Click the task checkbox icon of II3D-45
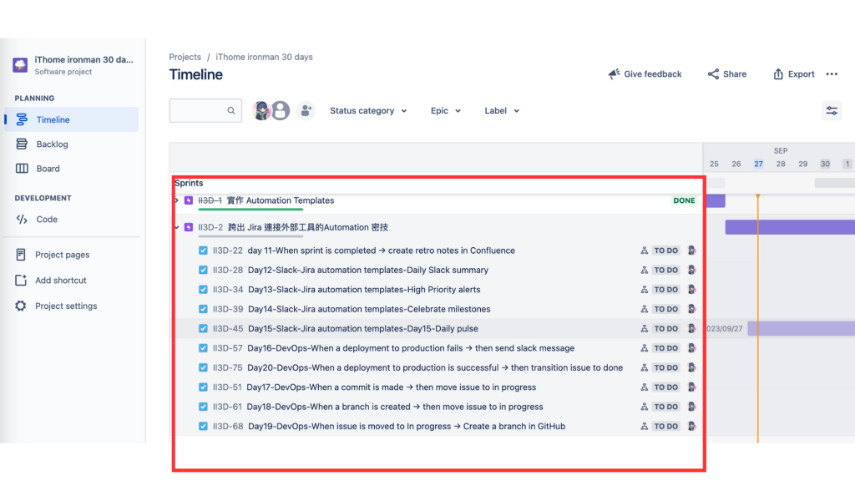The image size is (855, 481). (203, 329)
